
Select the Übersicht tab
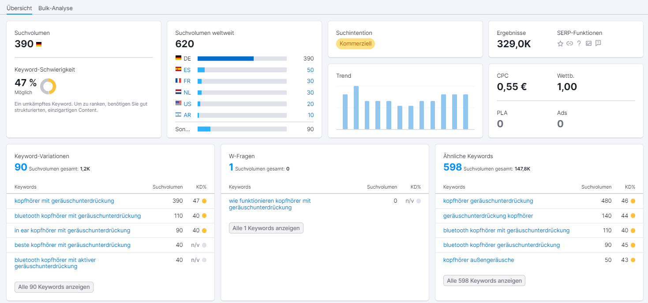click(x=19, y=8)
